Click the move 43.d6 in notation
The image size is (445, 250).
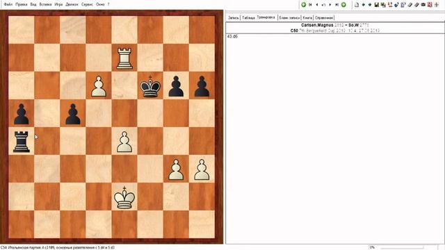pos(232,37)
